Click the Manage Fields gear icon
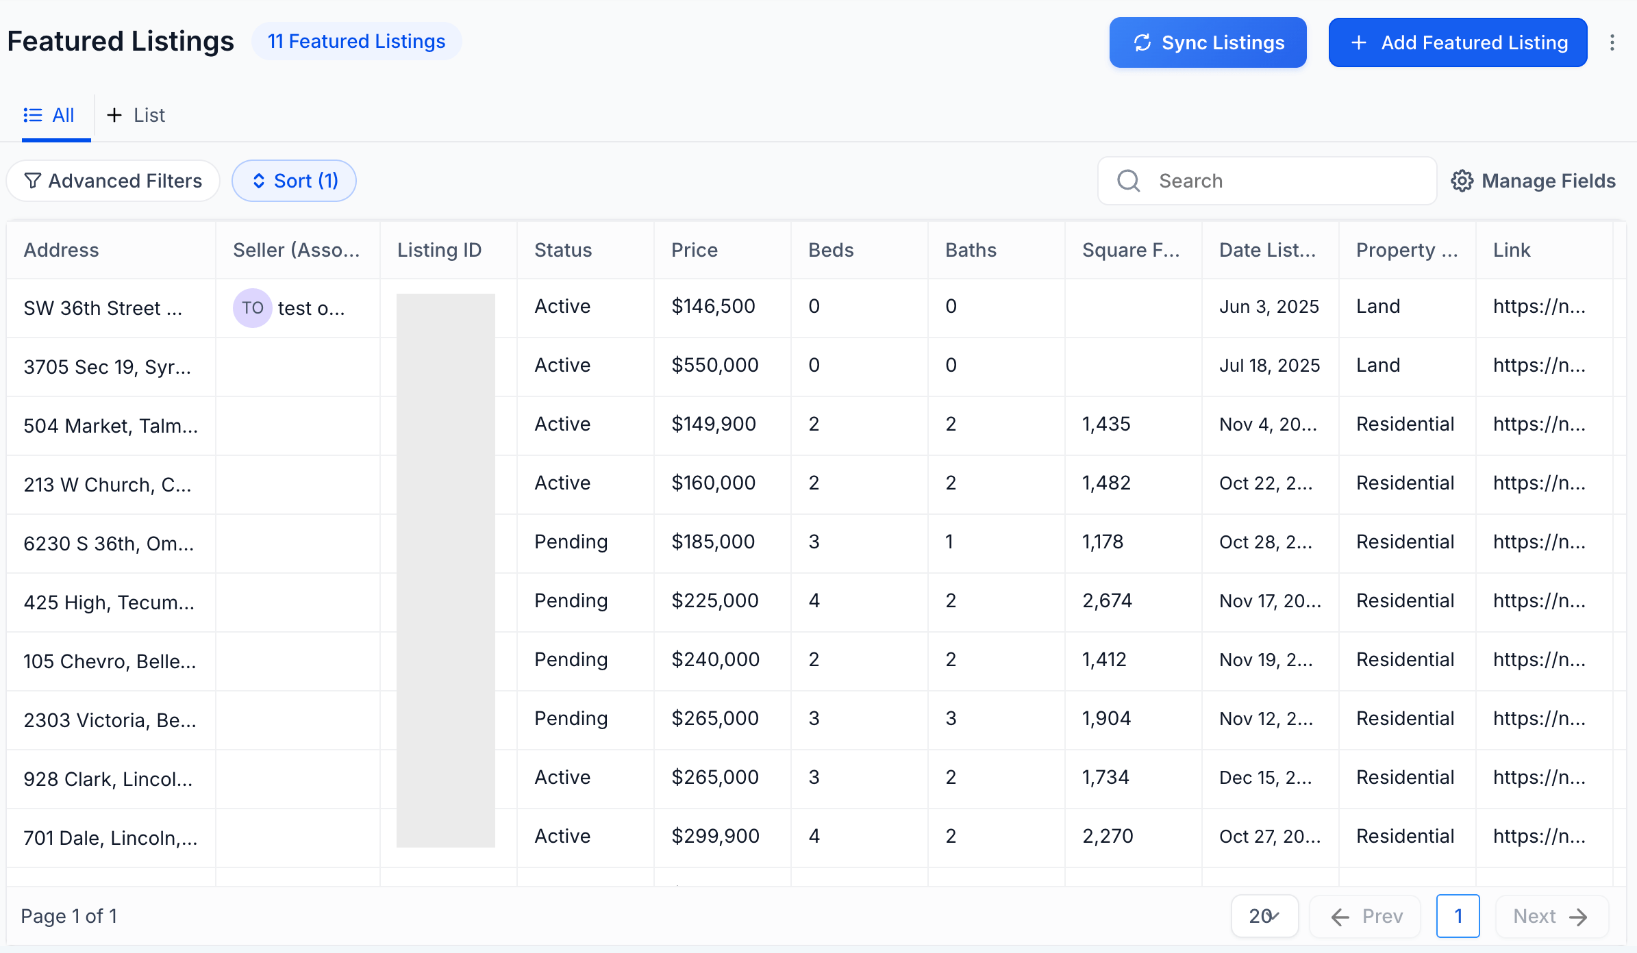This screenshot has width=1637, height=953. tap(1462, 181)
